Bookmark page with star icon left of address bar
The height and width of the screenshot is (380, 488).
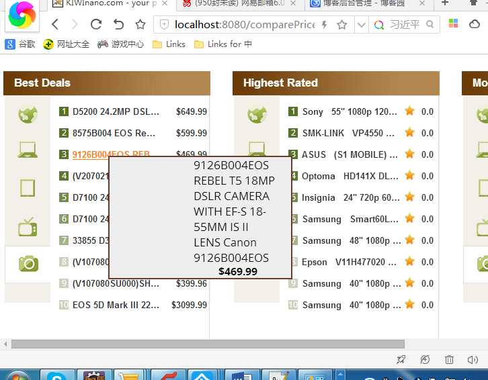coord(140,24)
